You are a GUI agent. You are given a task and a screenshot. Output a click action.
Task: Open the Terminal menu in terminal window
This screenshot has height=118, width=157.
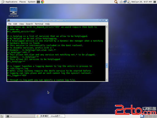coord(39,24)
